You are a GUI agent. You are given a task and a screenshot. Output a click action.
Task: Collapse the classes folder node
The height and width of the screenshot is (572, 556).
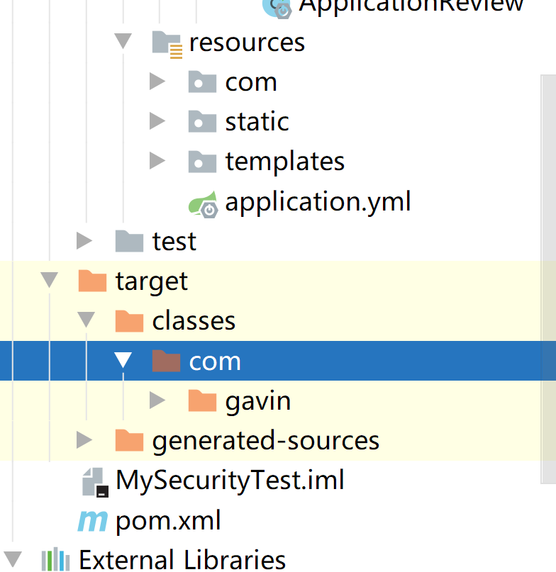pyautogui.click(x=86, y=320)
